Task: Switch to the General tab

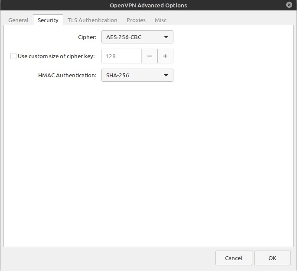Action: point(18,20)
